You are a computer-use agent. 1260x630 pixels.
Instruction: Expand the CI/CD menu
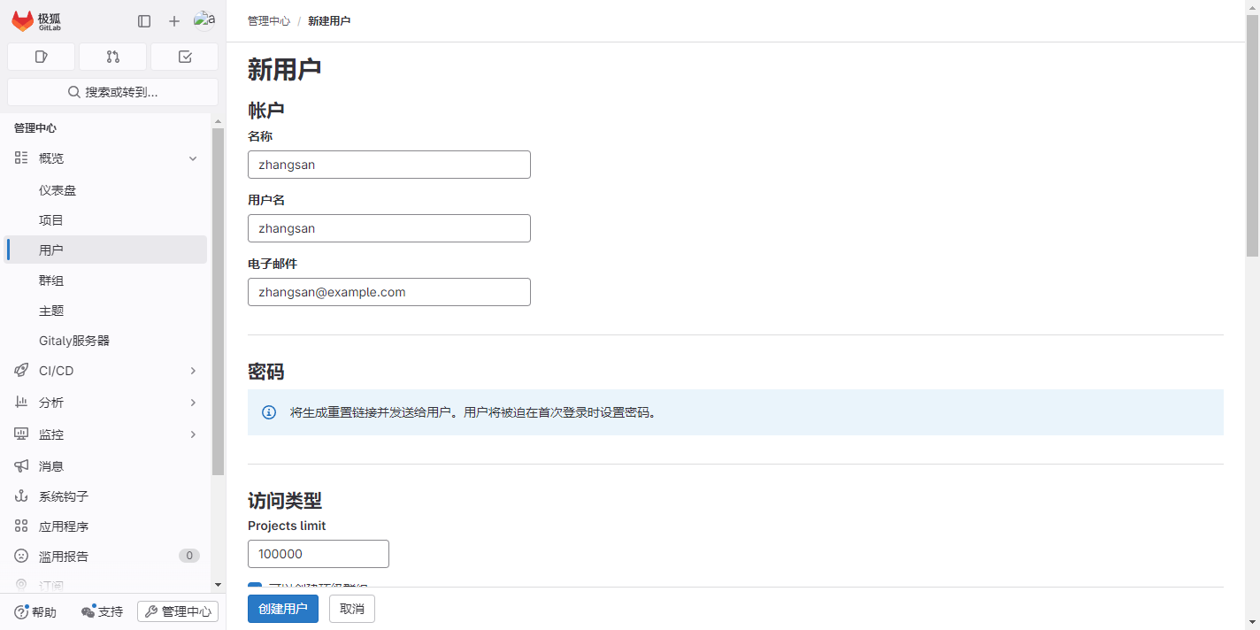(193, 371)
